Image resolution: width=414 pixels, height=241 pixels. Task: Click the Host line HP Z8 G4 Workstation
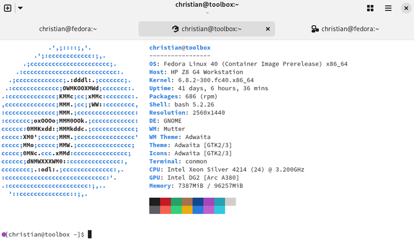point(196,72)
